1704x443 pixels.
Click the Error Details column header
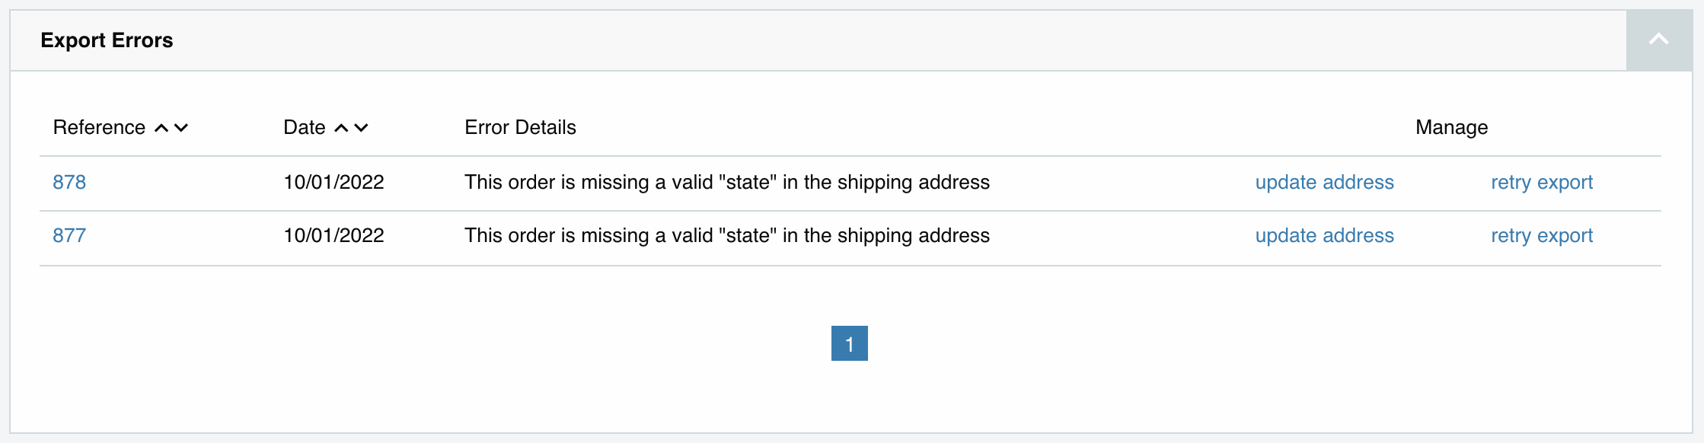[x=520, y=128]
